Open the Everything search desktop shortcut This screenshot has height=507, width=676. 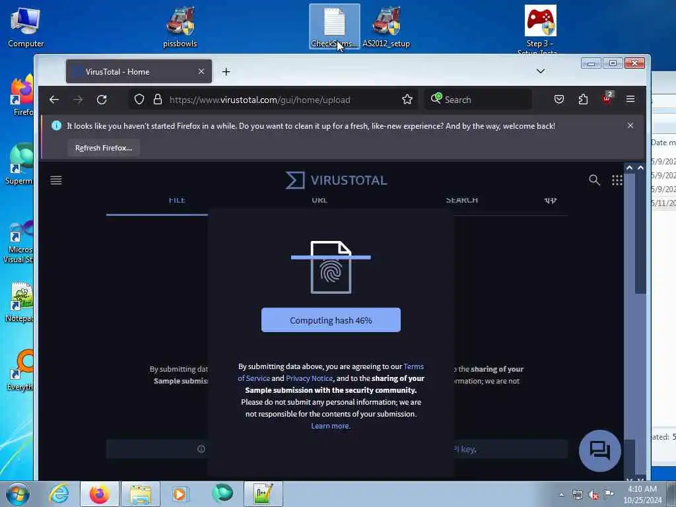(x=20, y=370)
